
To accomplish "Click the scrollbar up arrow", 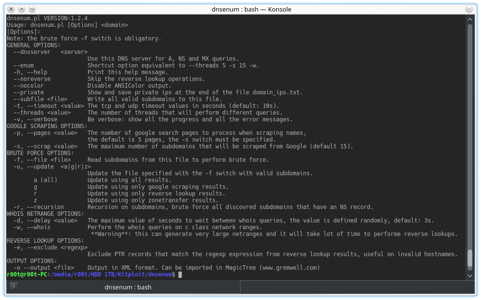I will [x=469, y=19].
